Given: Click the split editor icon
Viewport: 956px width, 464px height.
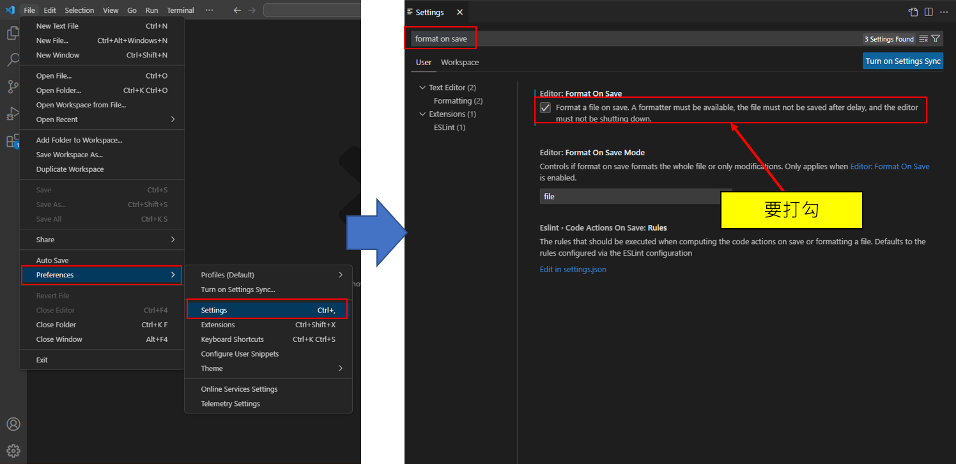Looking at the screenshot, I should point(929,12).
